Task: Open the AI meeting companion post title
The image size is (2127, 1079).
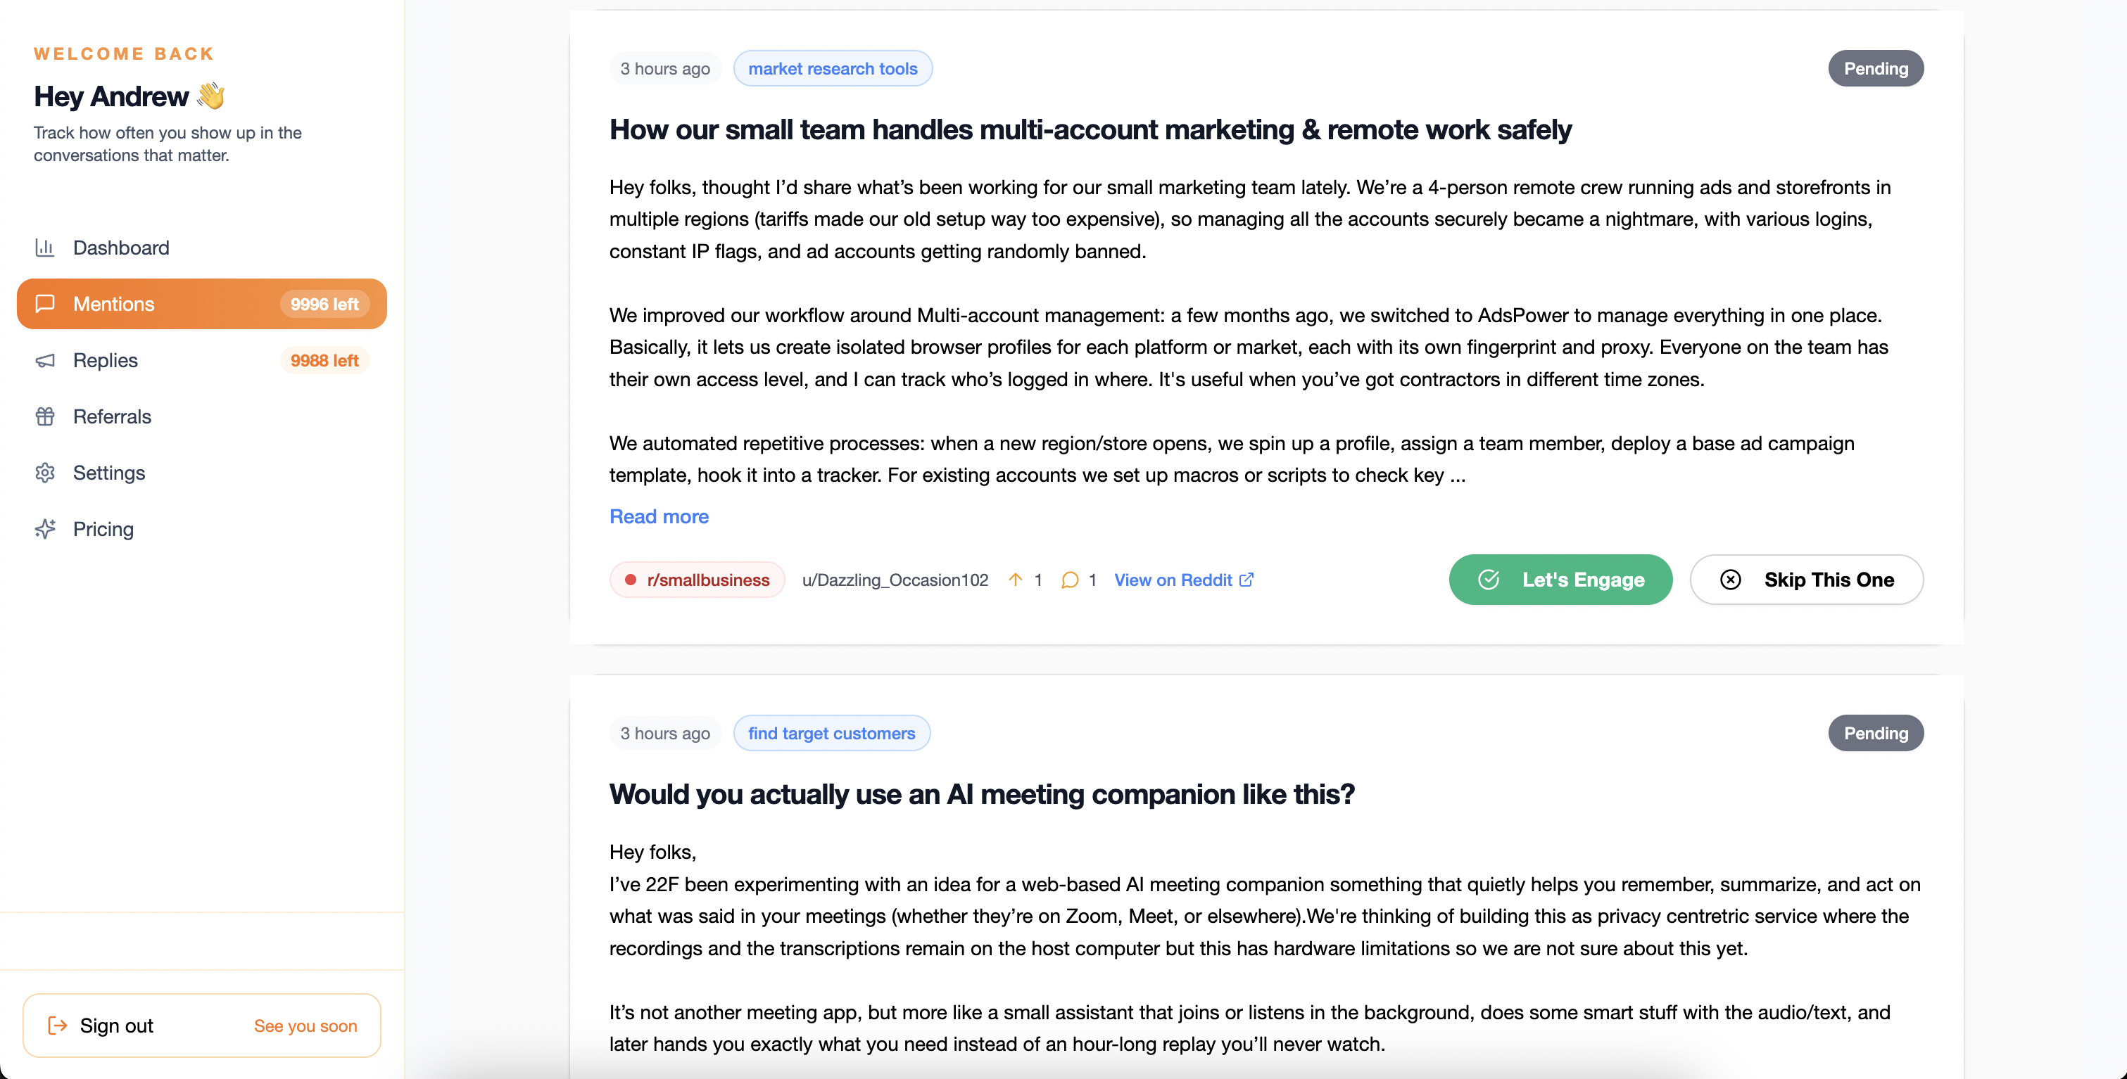Action: pos(982,794)
